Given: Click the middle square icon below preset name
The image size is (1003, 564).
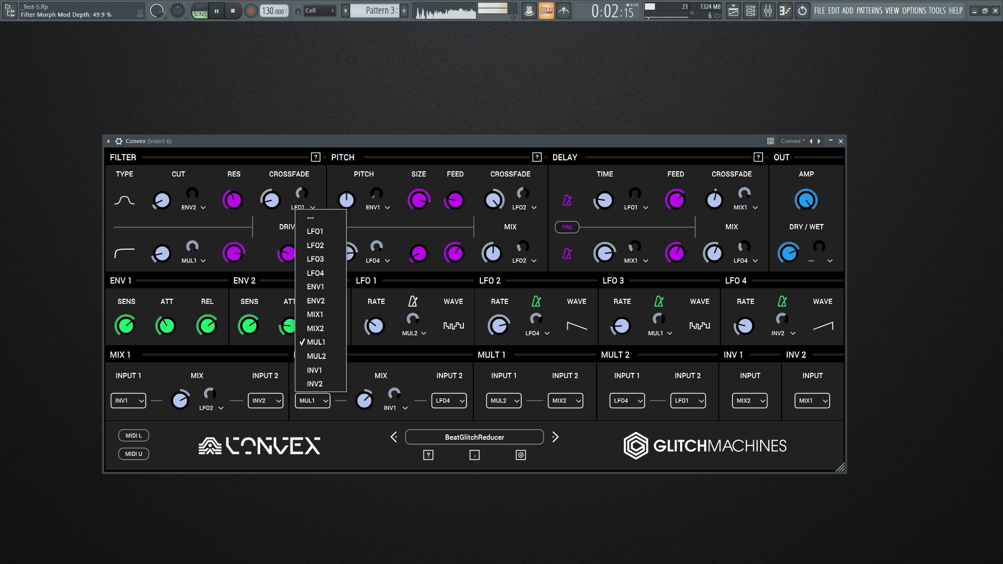Looking at the screenshot, I should (x=474, y=455).
